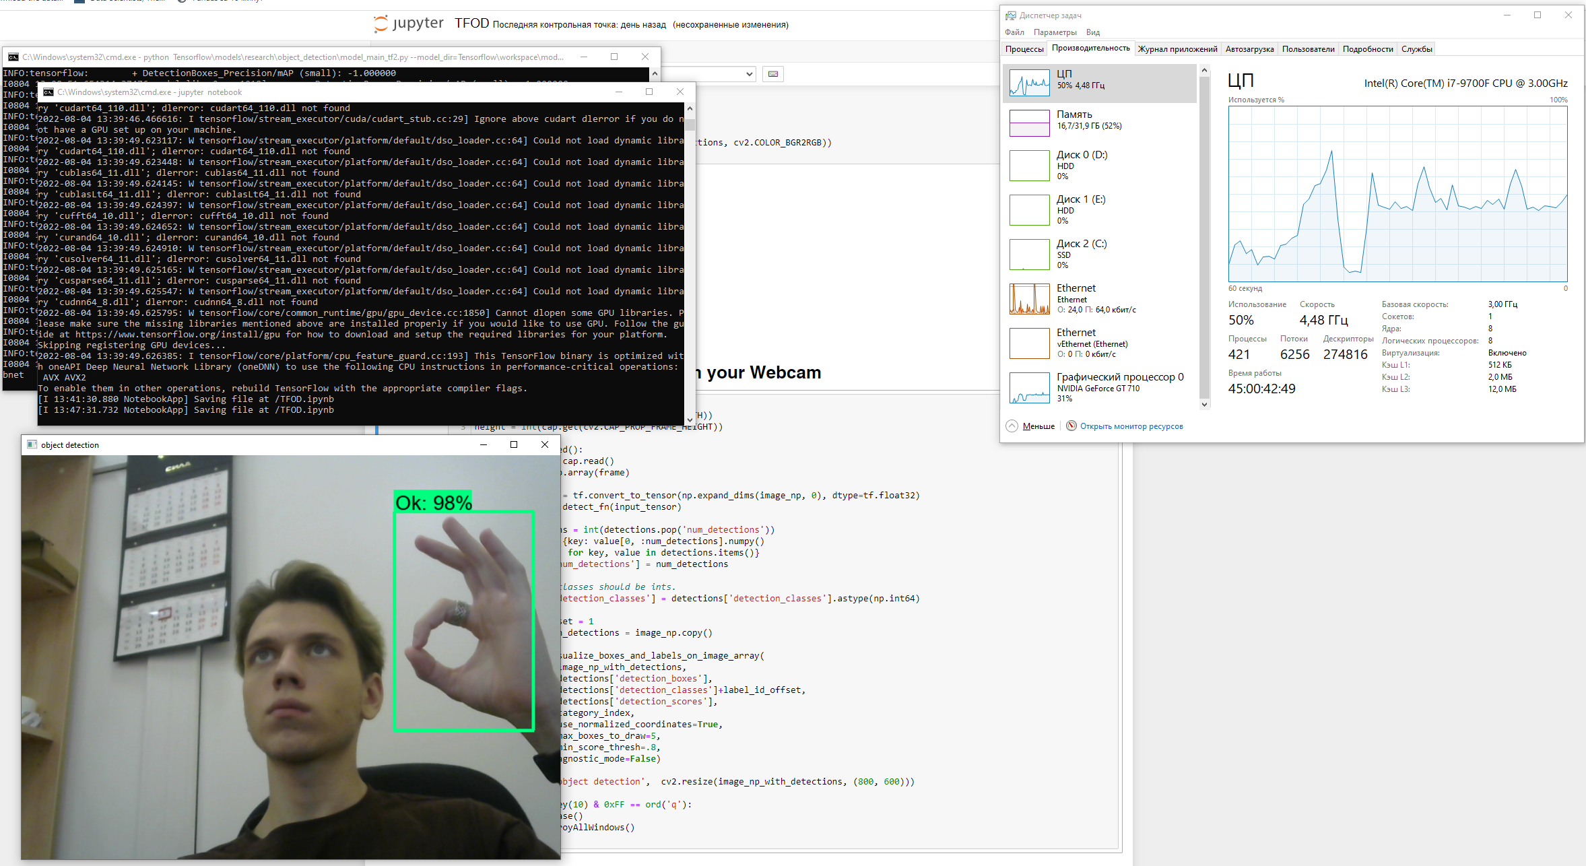Select the first Ethernet graph with orange activity
Image resolution: width=1586 pixels, height=866 pixels.
point(1029,299)
